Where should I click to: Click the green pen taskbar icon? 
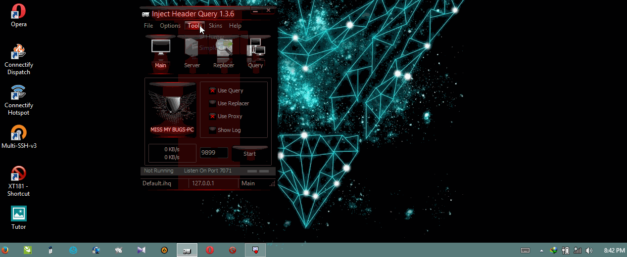click(28, 250)
